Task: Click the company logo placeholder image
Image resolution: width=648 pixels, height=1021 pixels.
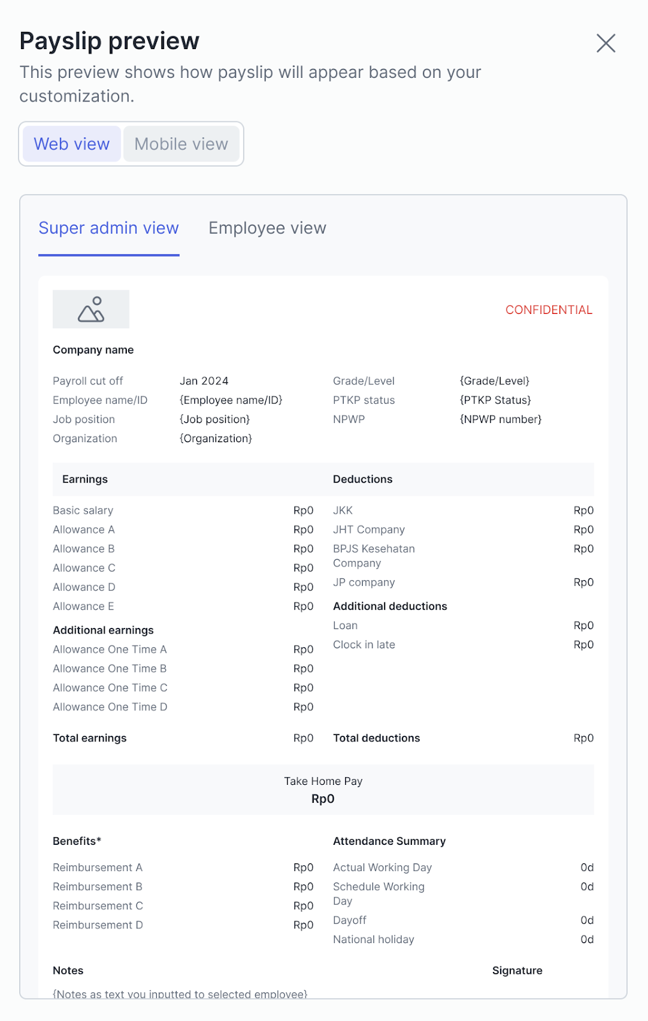Action: (91, 309)
